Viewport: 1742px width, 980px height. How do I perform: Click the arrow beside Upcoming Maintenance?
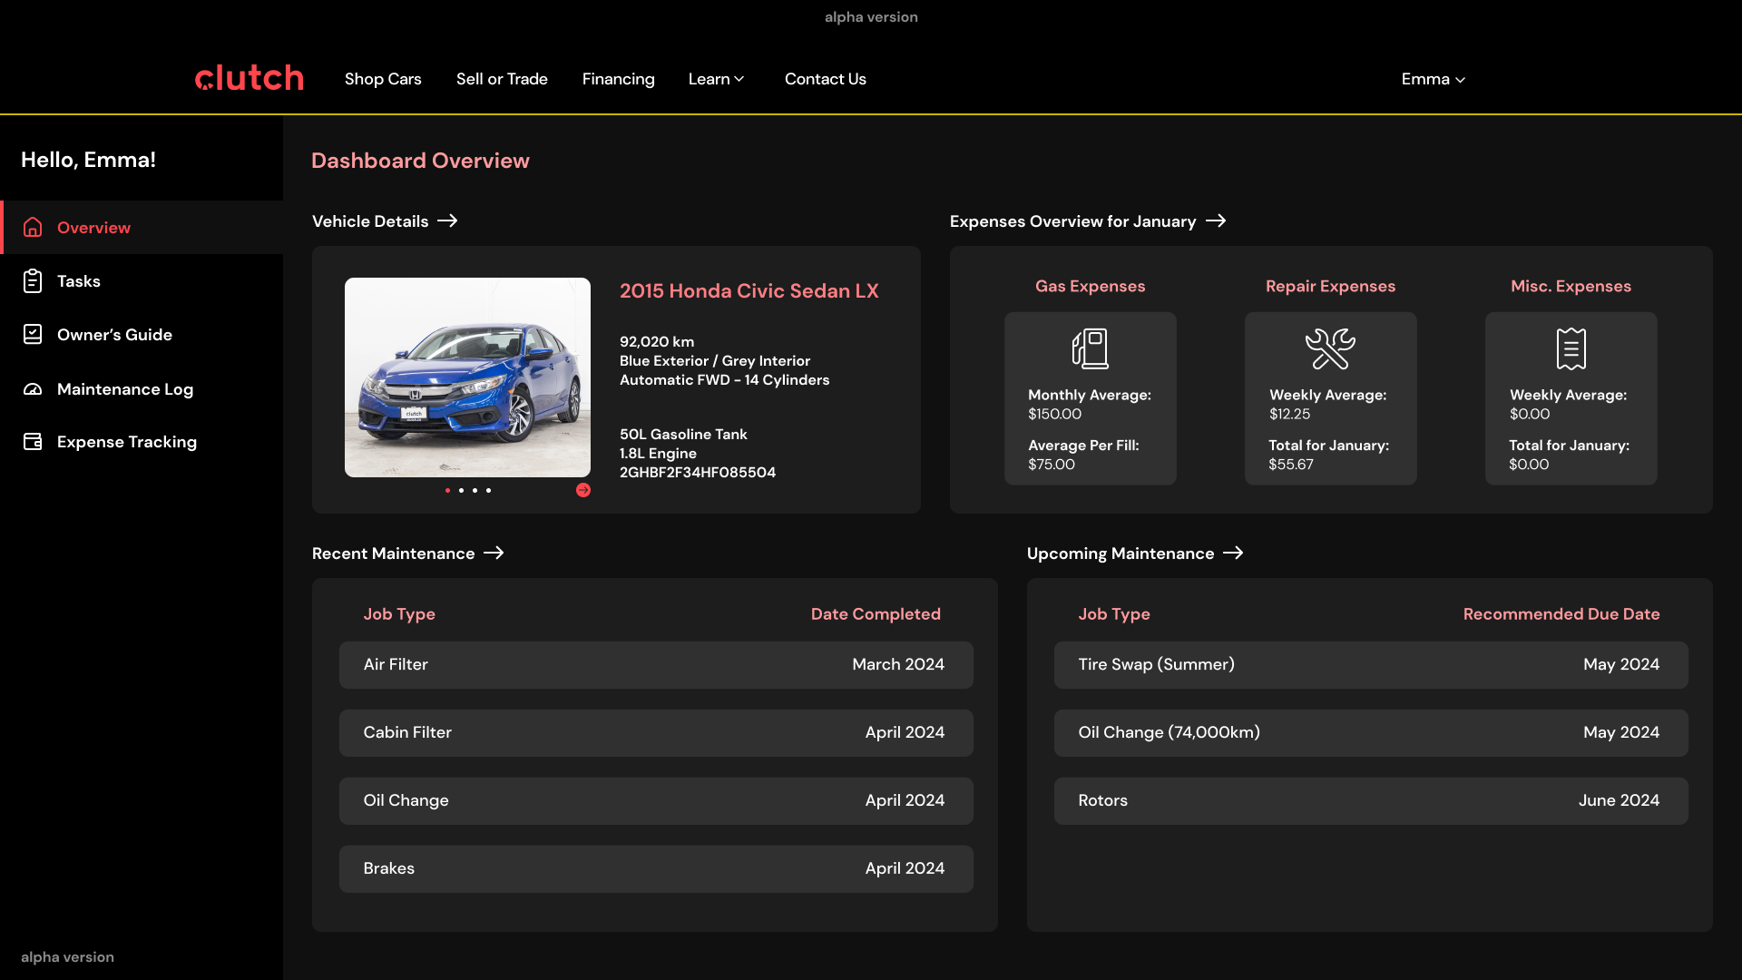tap(1233, 553)
